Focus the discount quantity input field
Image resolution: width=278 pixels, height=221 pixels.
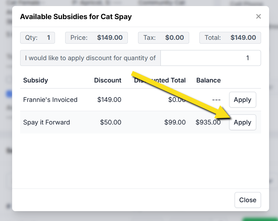pyautogui.click(x=211, y=58)
